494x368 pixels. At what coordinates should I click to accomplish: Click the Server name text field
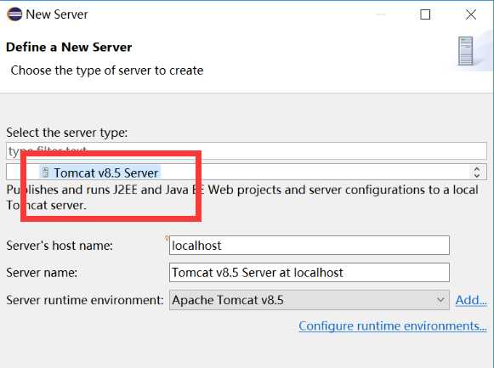pos(309,272)
